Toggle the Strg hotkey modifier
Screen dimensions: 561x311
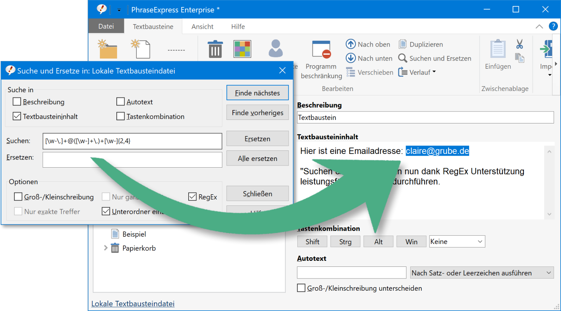click(345, 242)
